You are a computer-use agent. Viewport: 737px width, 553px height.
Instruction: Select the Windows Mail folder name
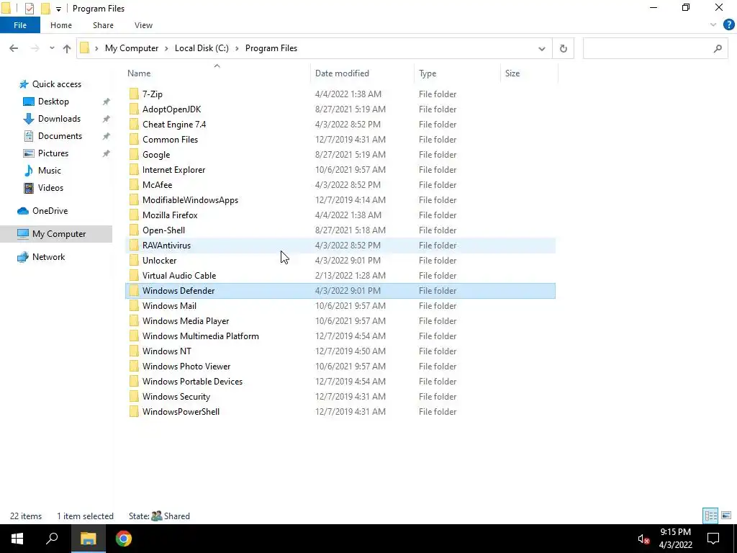[x=169, y=305]
